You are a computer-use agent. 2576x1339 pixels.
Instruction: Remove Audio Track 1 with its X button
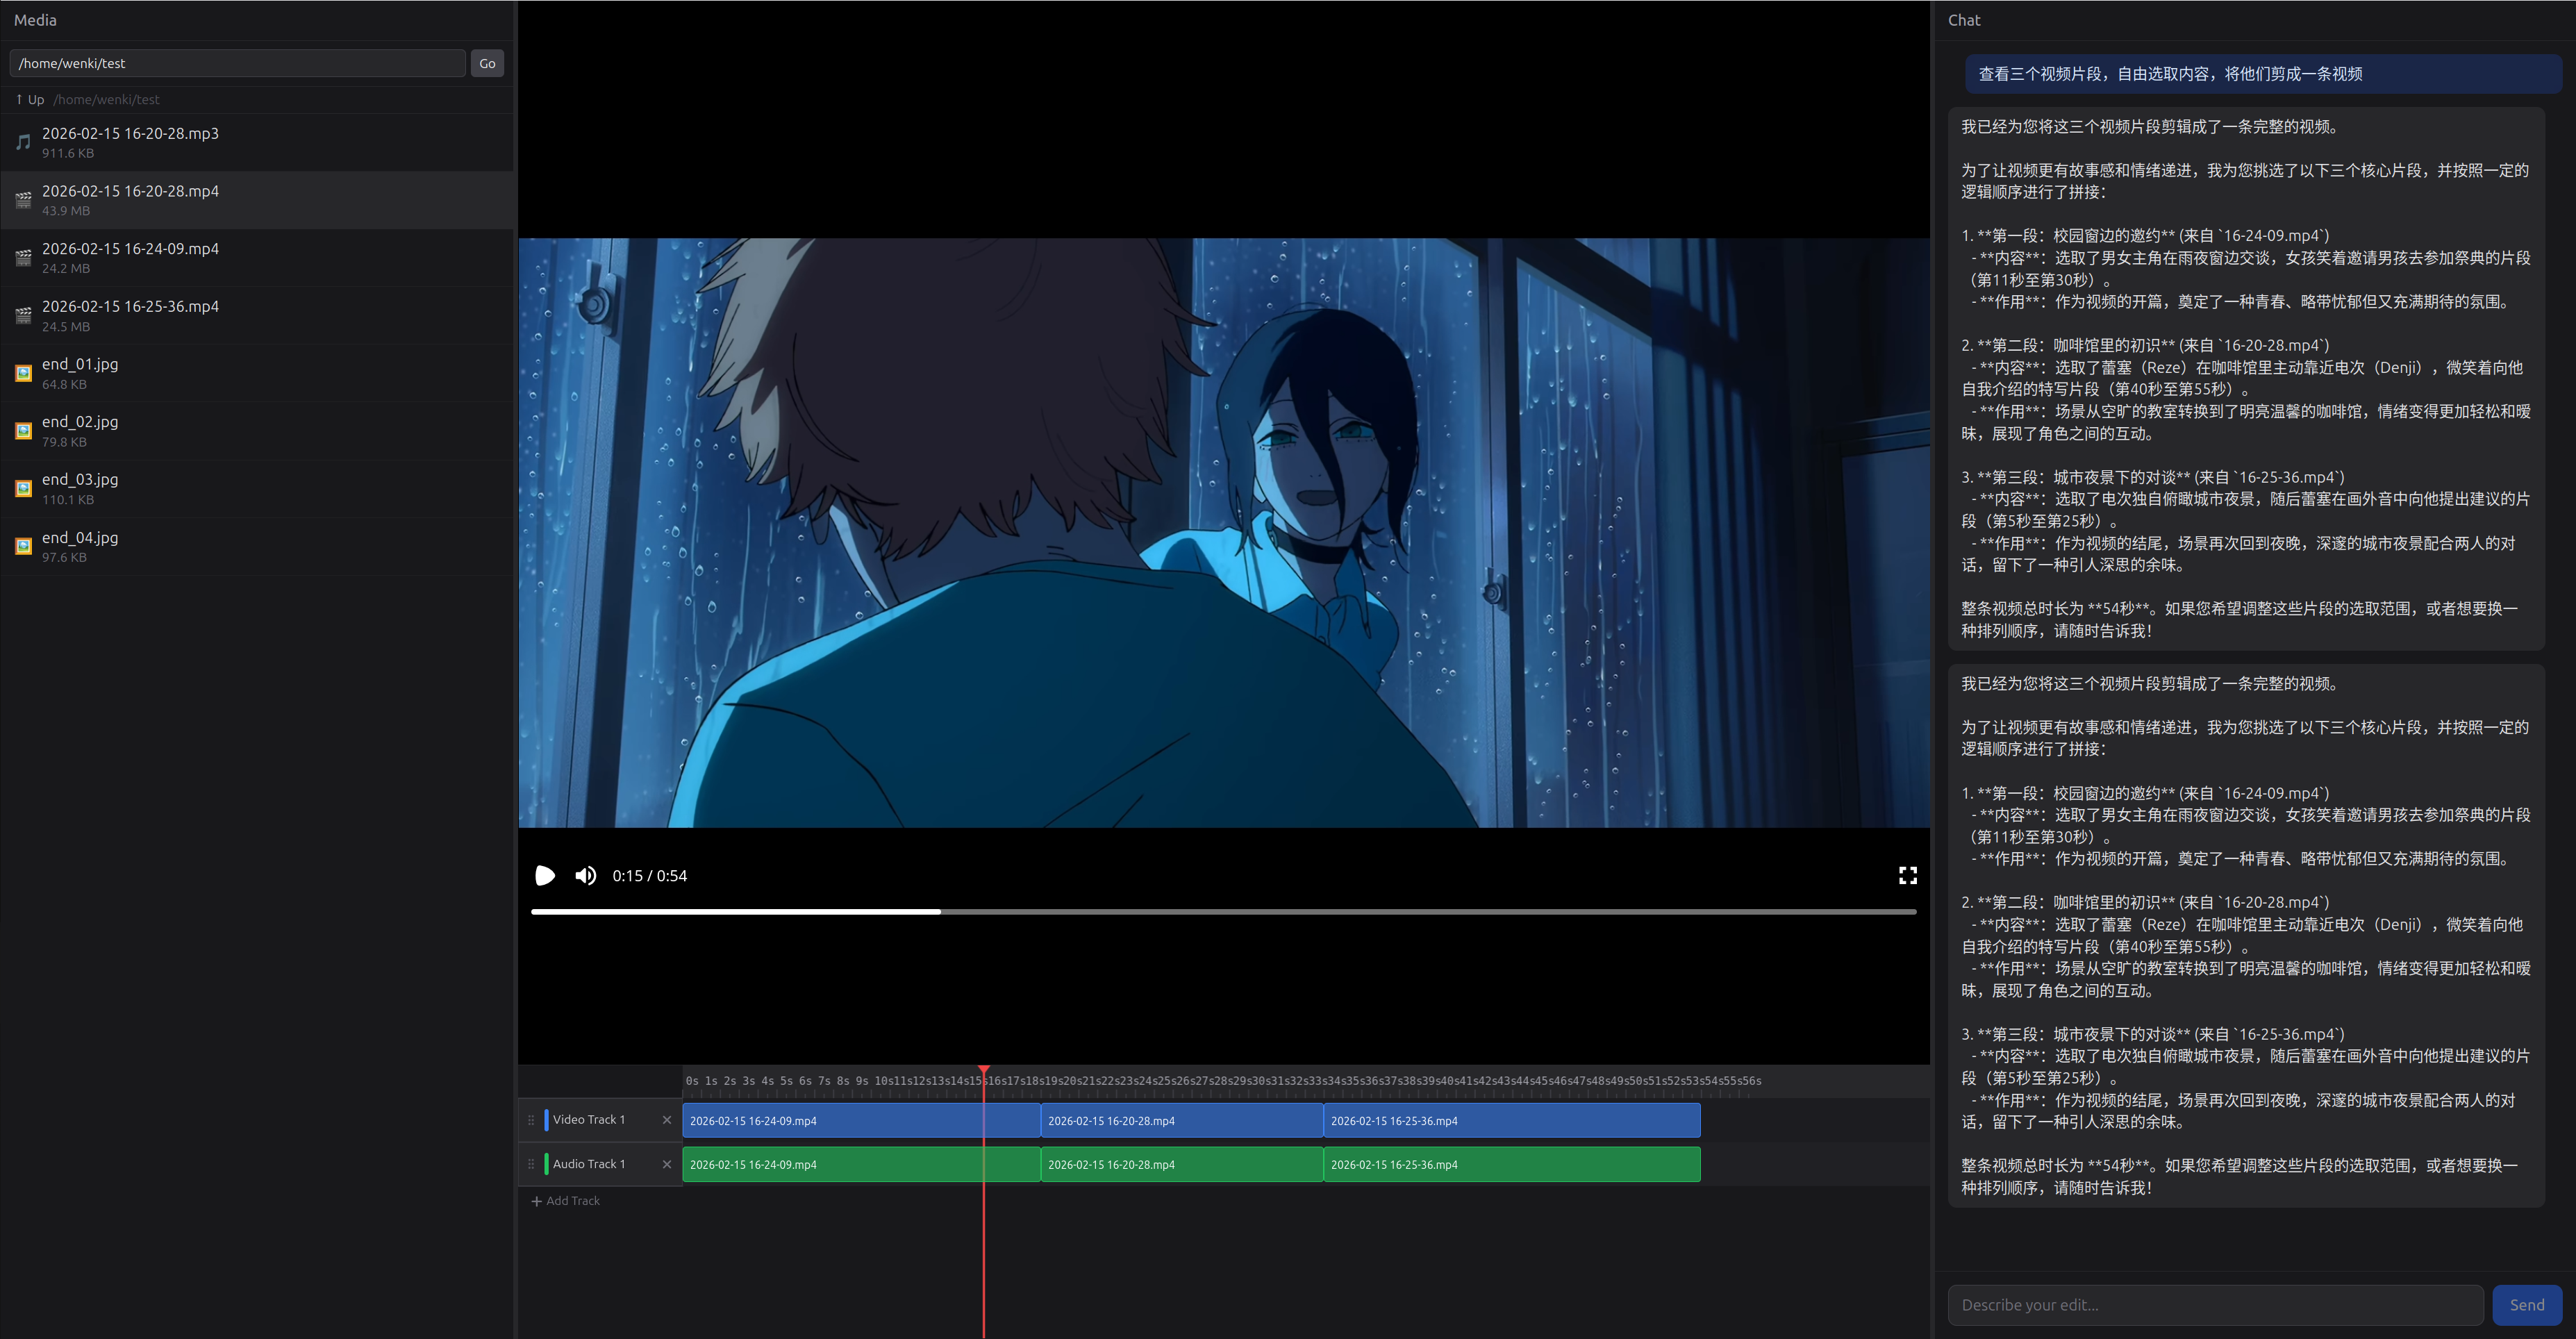coord(666,1164)
